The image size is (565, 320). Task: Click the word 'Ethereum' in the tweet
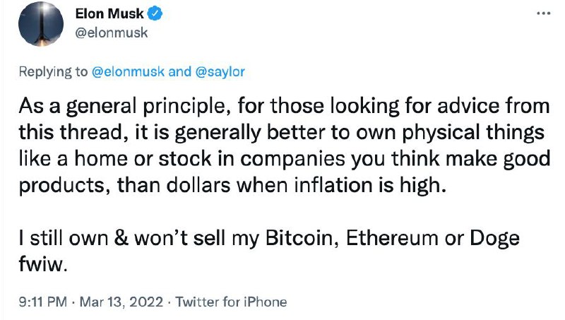[x=393, y=238]
